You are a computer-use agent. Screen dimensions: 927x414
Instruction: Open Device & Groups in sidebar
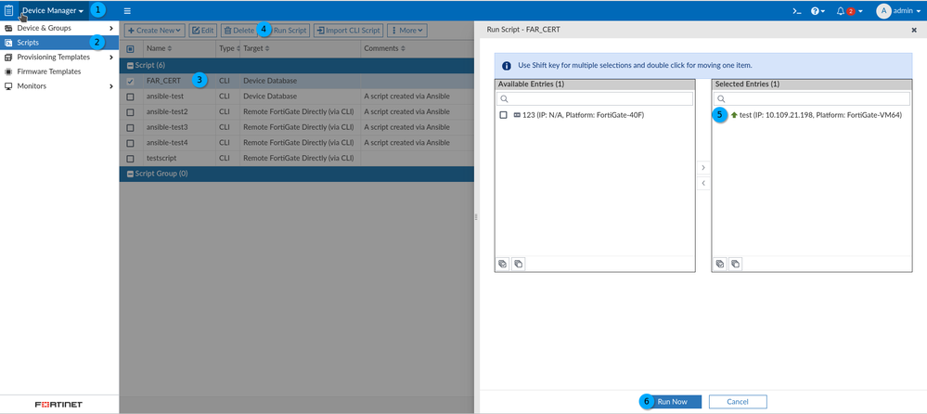[x=59, y=28]
